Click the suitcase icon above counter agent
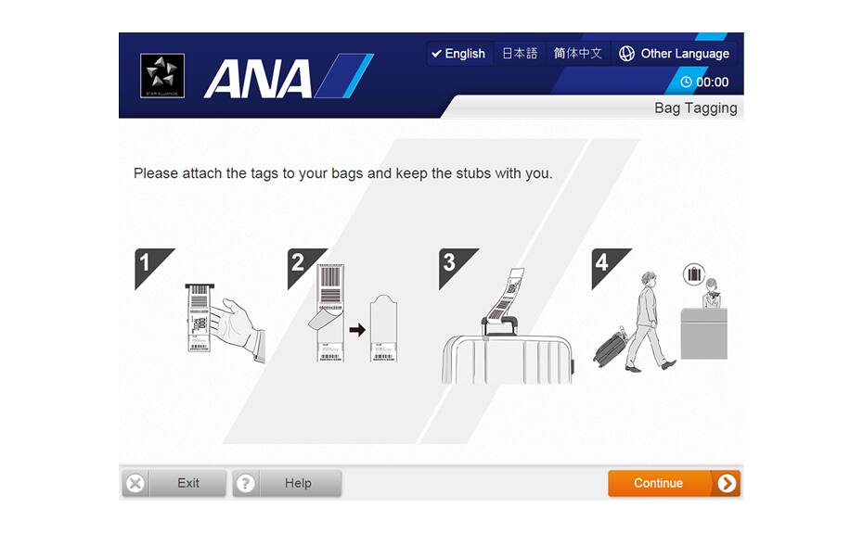The height and width of the screenshot is (533, 863). 694,274
